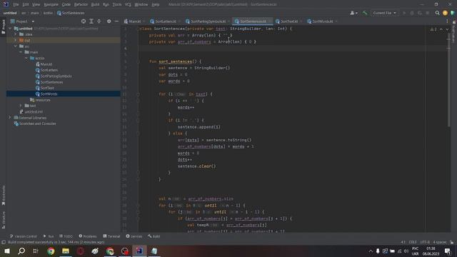
Task: Open Project panel gear options
Action: point(109,21)
